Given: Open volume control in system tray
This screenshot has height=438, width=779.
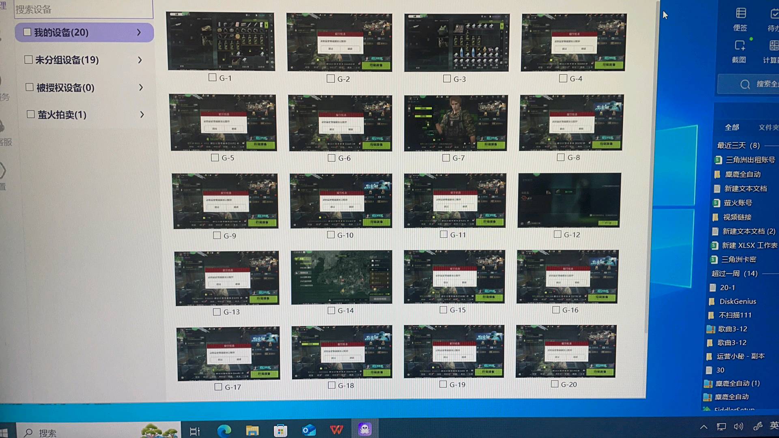Looking at the screenshot, I should pos(738,426).
